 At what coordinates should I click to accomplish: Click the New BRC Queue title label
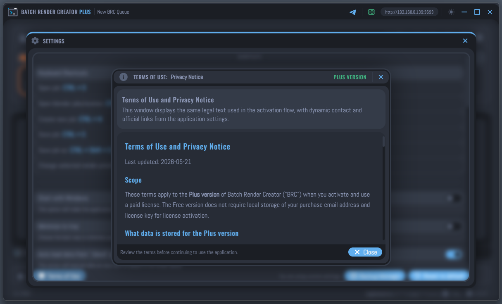113,12
